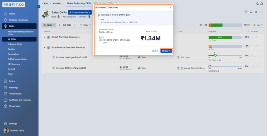Image resolution: width=267 pixels, height=136 pixels.
Task: Click the Sales OKRs department icon
Action: click(x=46, y=14)
